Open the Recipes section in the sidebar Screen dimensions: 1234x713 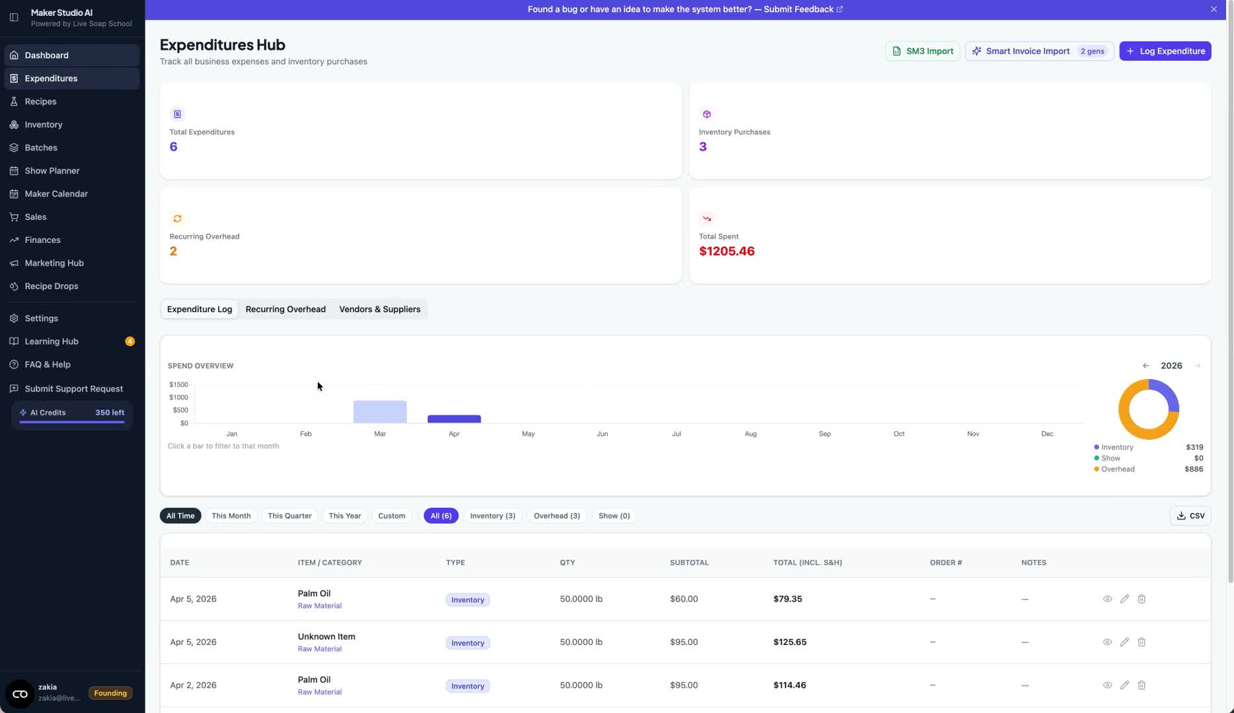point(40,101)
